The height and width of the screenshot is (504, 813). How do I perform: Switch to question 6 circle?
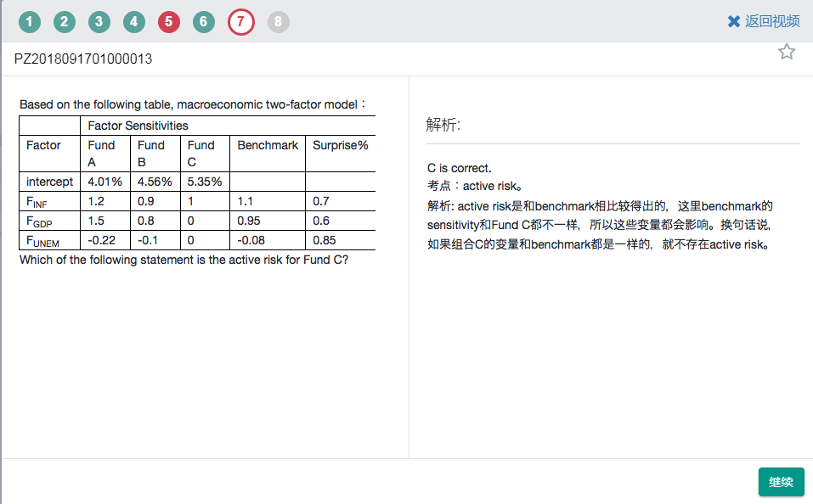203,22
